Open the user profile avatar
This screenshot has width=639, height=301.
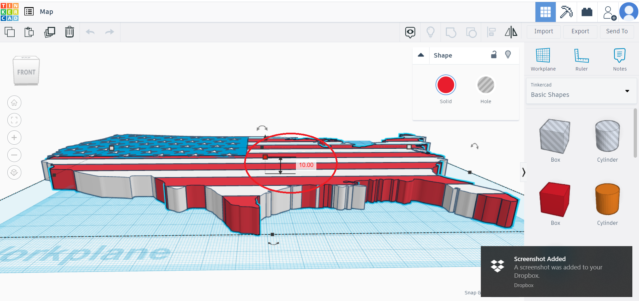tap(629, 12)
